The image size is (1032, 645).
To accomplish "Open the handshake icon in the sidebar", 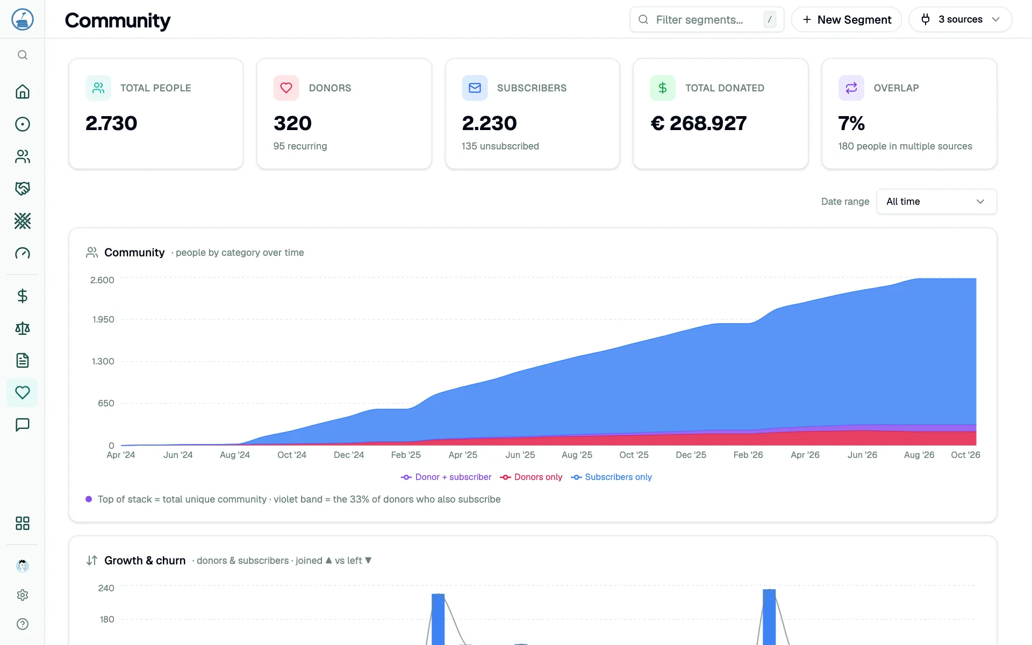I will point(23,189).
